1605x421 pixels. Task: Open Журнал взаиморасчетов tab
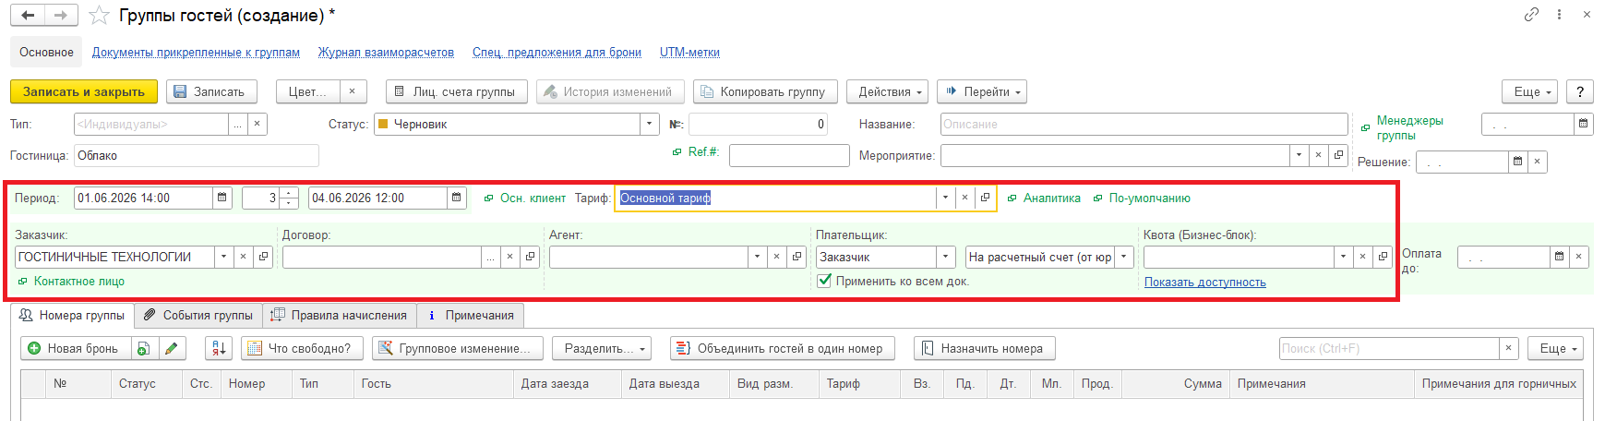pyautogui.click(x=386, y=53)
